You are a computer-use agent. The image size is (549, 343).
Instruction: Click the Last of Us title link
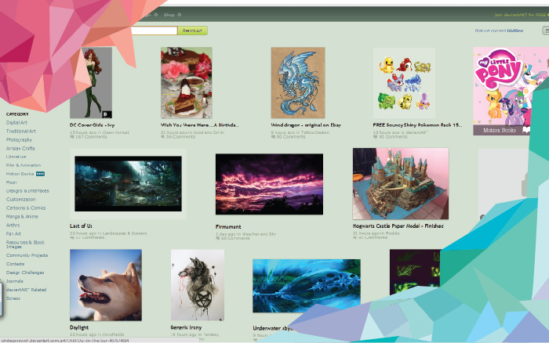point(81,226)
